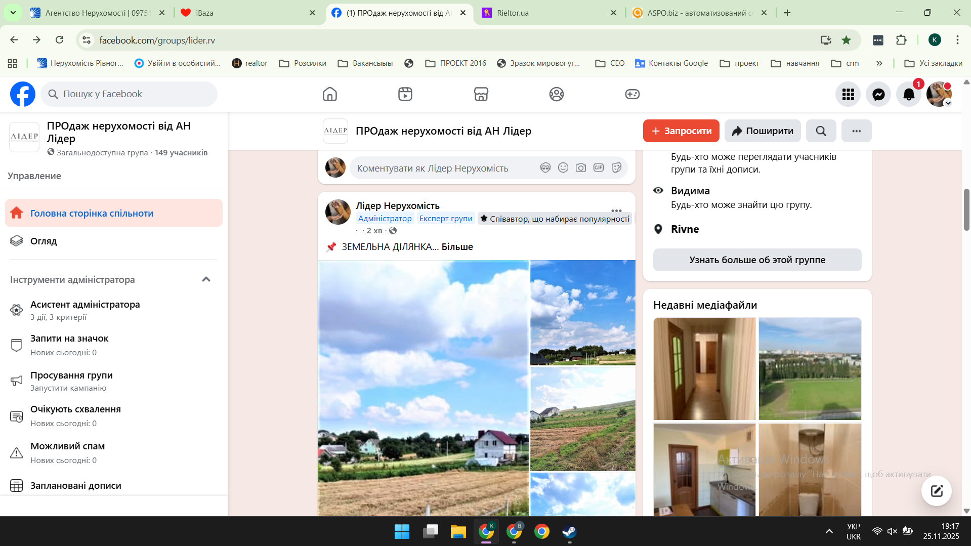The width and height of the screenshot is (971, 546).
Task: Open the three-dot options menu of the post
Action: click(616, 211)
